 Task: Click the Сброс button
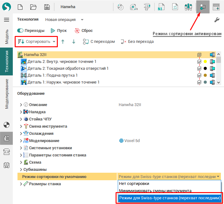coord(84,31)
